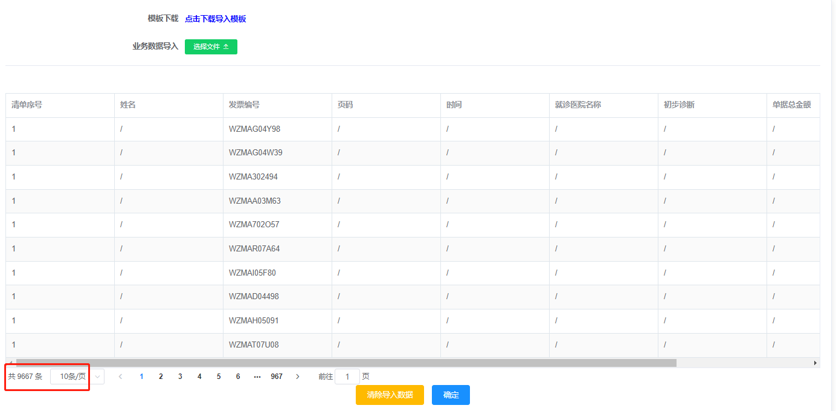This screenshot has width=836, height=411.
Task: Click the orange 清除导入数据 button
Action: tap(390, 395)
